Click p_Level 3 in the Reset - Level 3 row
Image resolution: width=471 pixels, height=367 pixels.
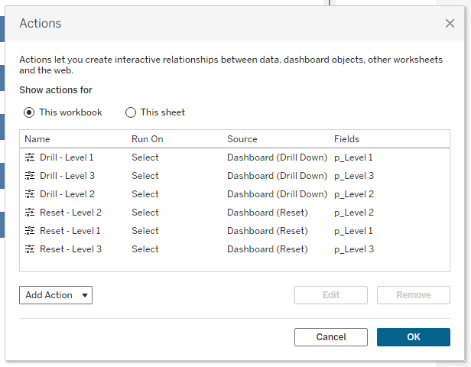[x=354, y=249]
